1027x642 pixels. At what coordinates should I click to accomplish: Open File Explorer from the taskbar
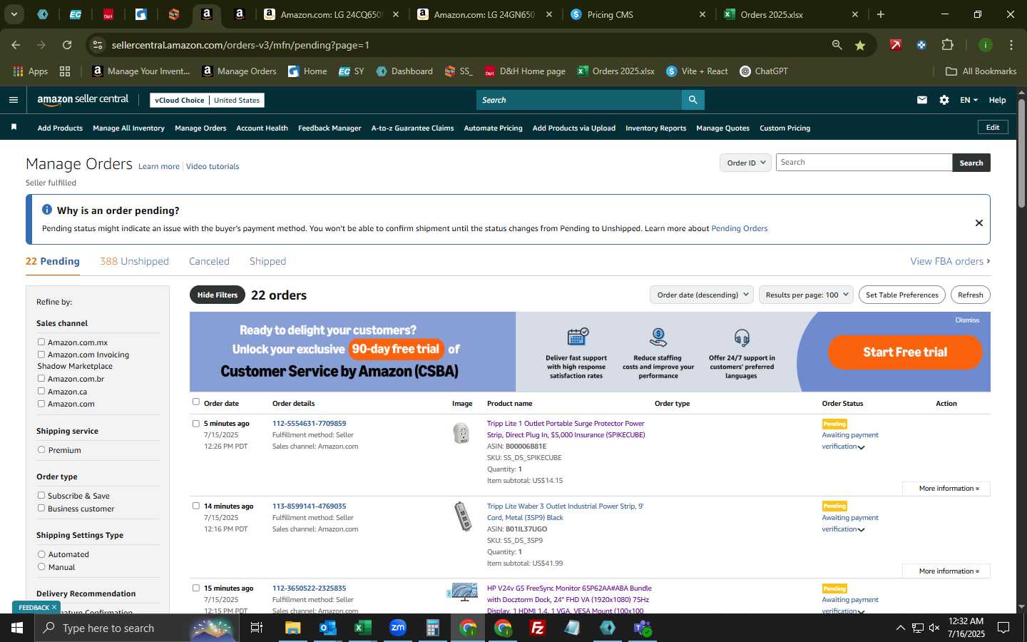tap(293, 628)
